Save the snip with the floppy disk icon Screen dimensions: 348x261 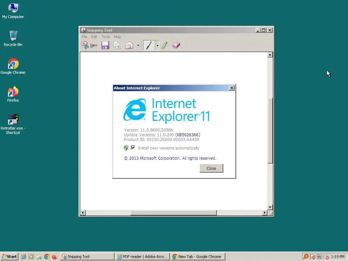[105, 45]
